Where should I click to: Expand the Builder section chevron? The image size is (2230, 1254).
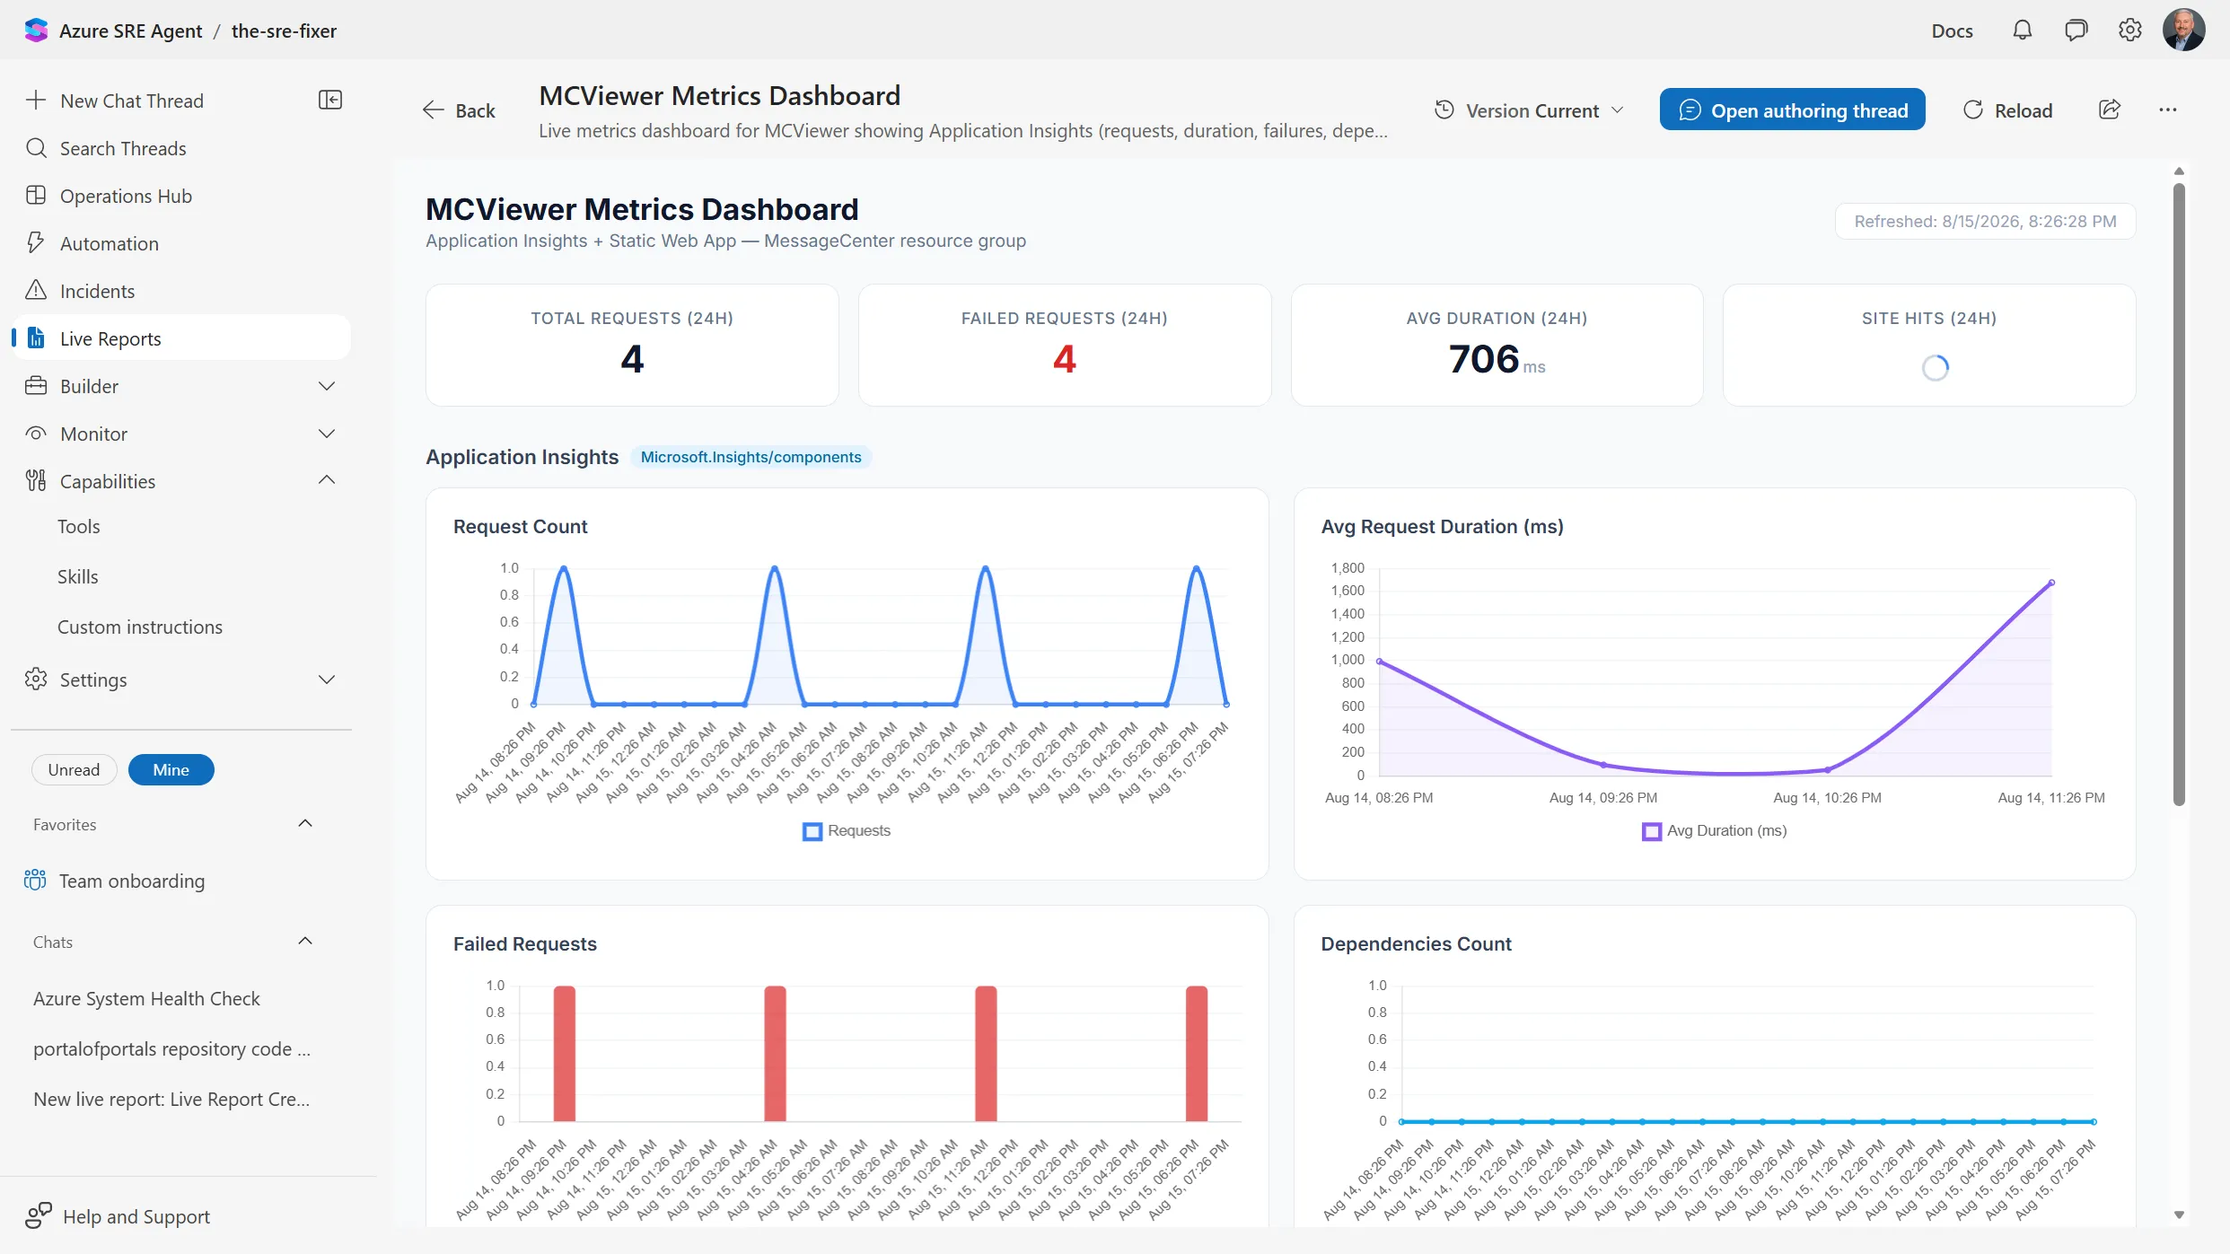coord(327,386)
